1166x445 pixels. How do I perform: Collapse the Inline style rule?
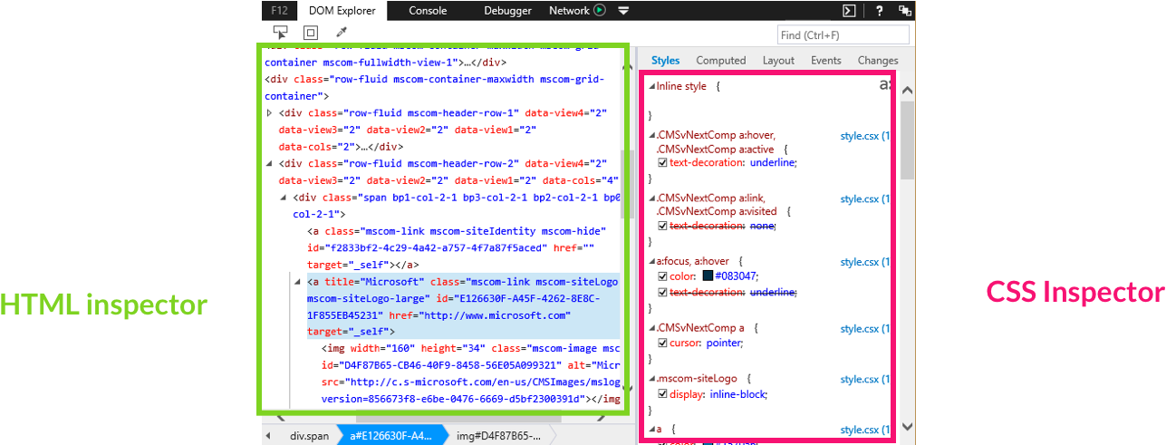652,87
